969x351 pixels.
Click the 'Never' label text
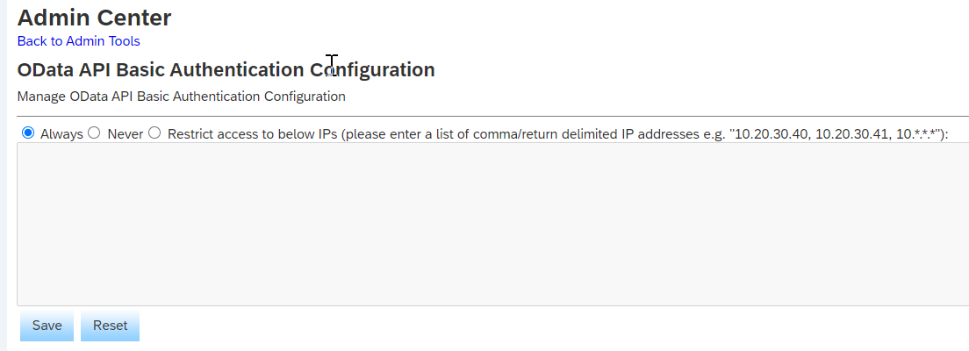tap(126, 134)
